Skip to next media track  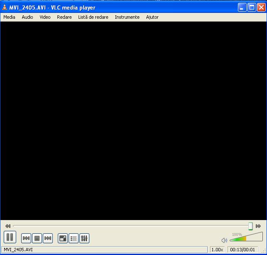(48, 238)
